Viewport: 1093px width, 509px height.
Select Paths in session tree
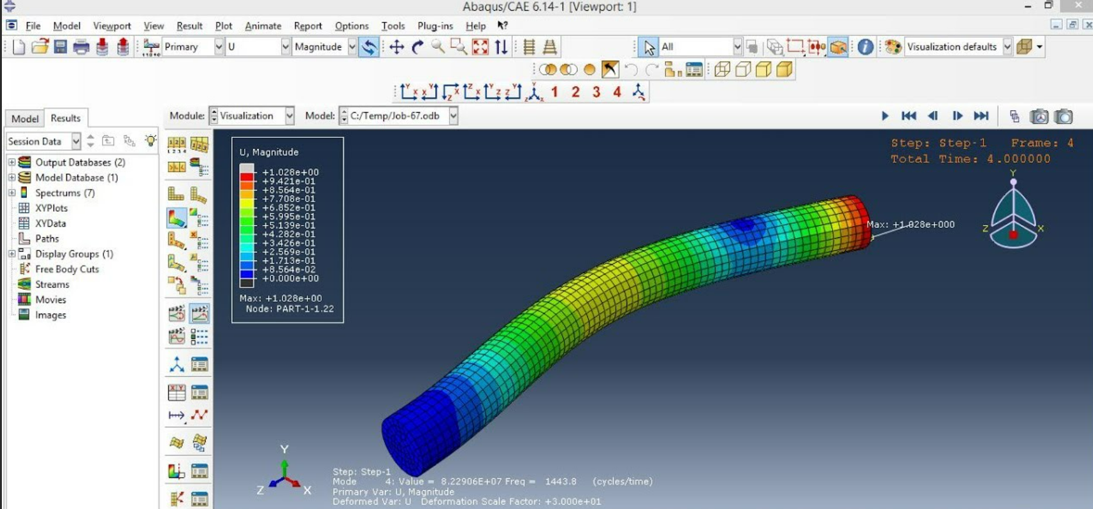pyautogui.click(x=47, y=239)
